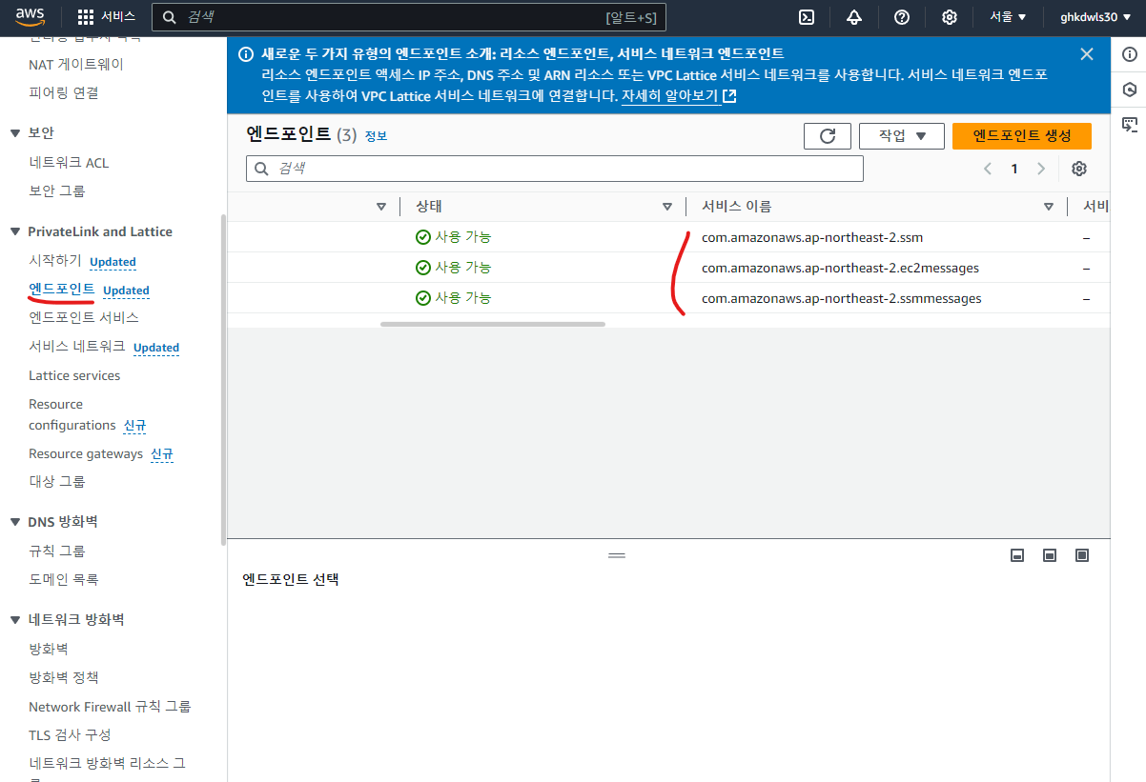Refresh the endpoints list
Screen dimensions: 1146x782
[828, 136]
